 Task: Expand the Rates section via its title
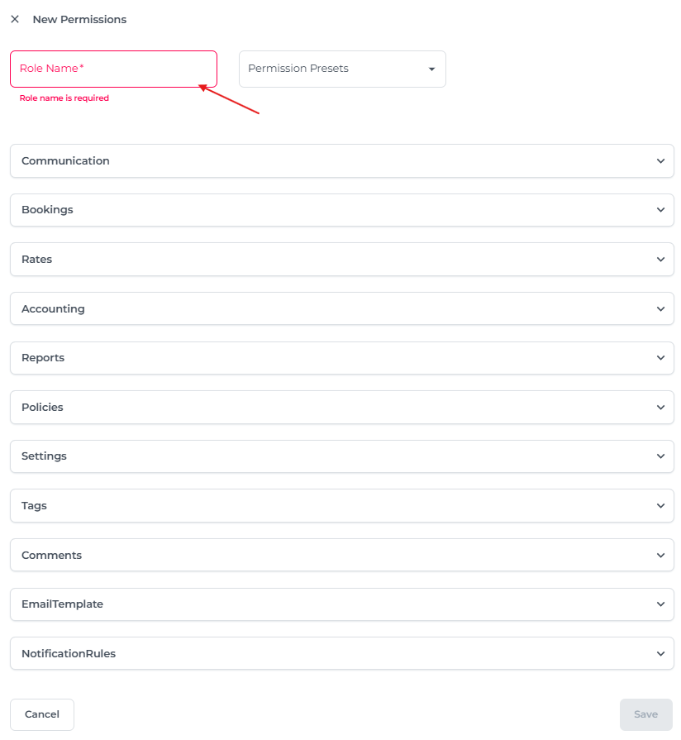click(x=37, y=260)
